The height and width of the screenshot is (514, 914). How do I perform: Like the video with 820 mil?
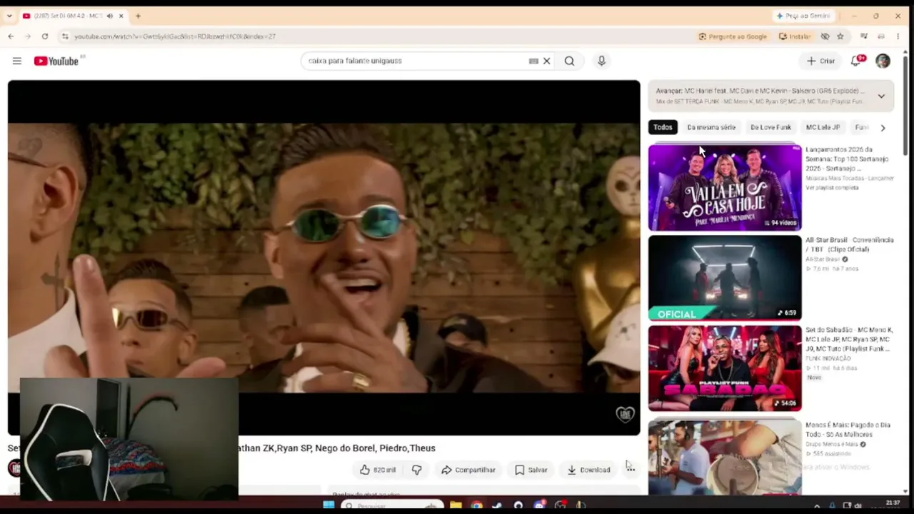pos(378,470)
